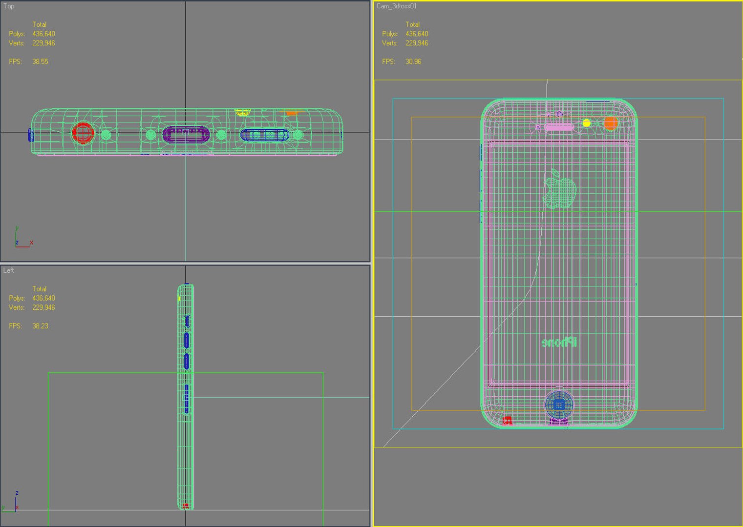Click Verts count 229,946 in Left viewport
The image size is (743, 527).
43,307
